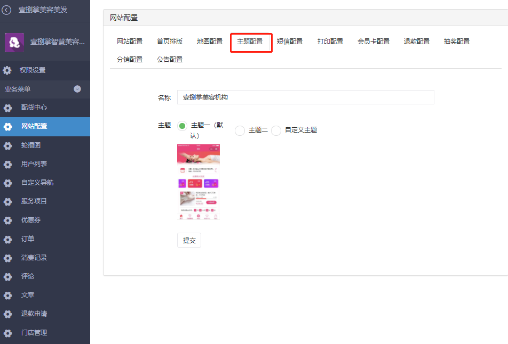Click gear icon beside 轮播图
Viewport: 508px width, 344px height.
(8, 145)
